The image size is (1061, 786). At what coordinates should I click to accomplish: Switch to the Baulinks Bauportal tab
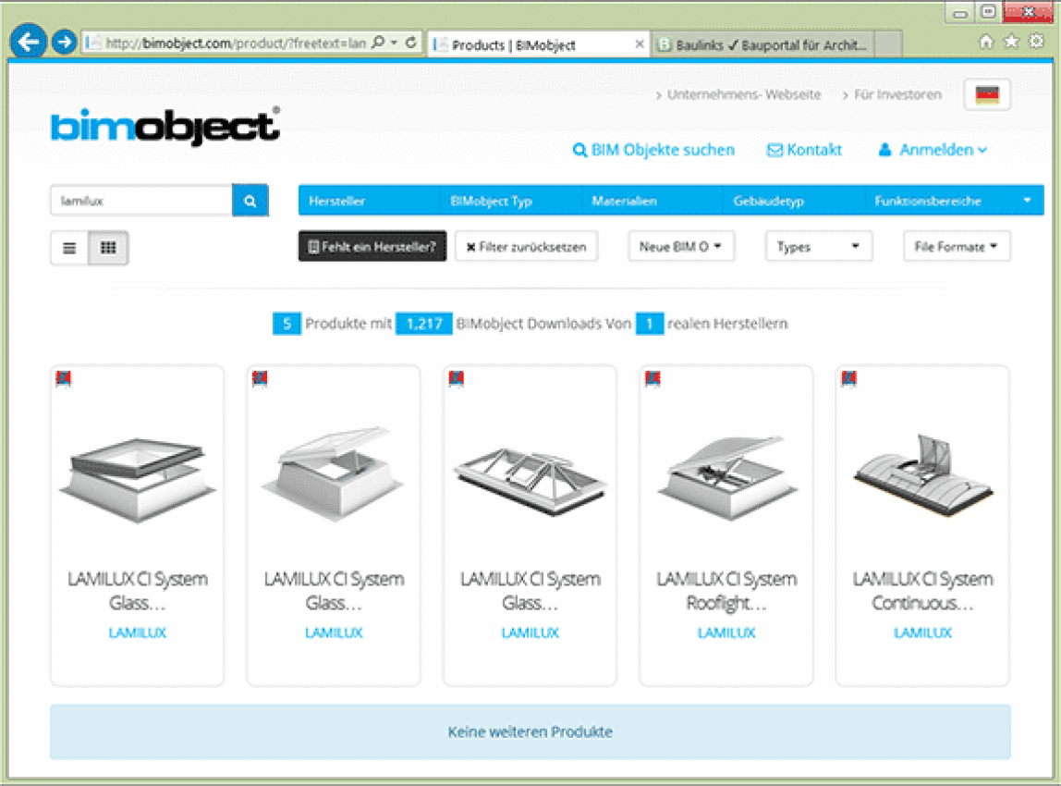tap(763, 44)
